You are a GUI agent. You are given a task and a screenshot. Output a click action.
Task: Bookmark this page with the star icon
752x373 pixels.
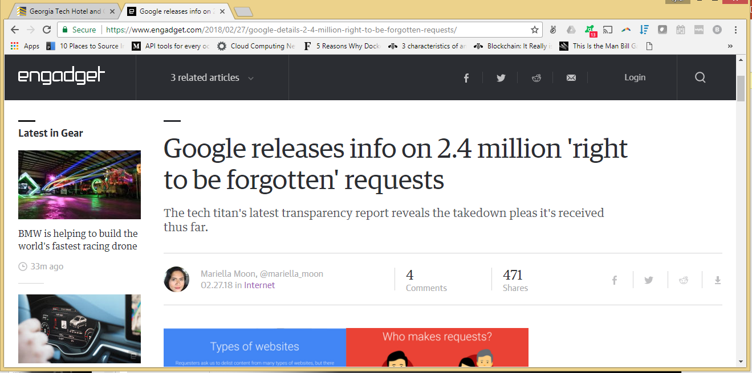pyautogui.click(x=535, y=30)
